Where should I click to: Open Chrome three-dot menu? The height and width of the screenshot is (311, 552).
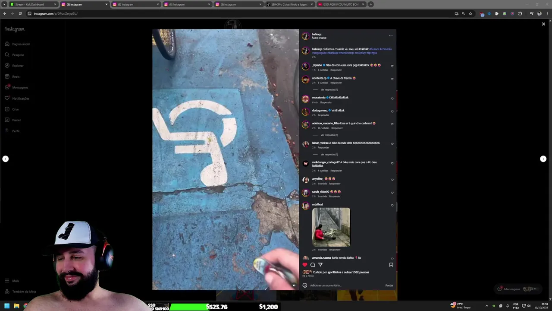pyautogui.click(x=547, y=13)
